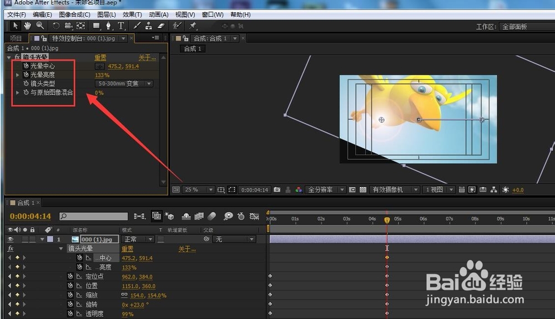Click the composition flowchart icon in viewer bar
The width and height of the screenshot is (555, 319).
point(494,190)
